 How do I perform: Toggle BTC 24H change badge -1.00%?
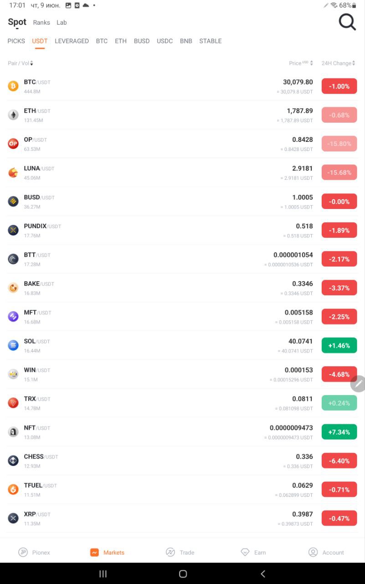click(339, 86)
